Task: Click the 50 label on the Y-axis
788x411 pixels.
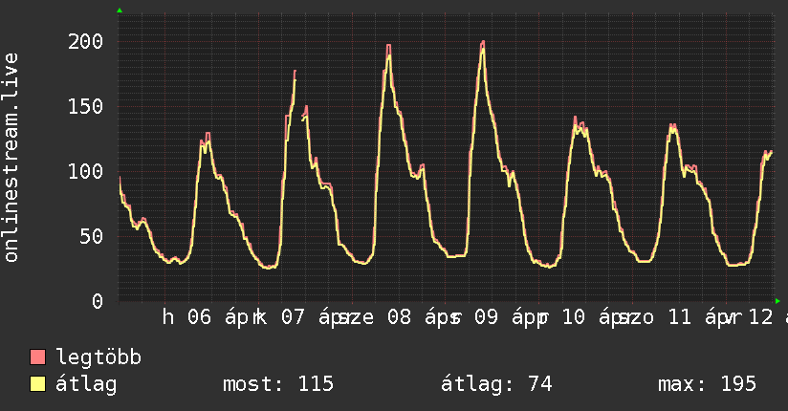Action: (92, 236)
